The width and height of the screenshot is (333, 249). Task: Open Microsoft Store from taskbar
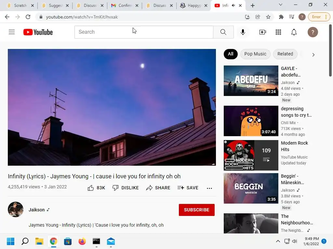(x=68, y=241)
